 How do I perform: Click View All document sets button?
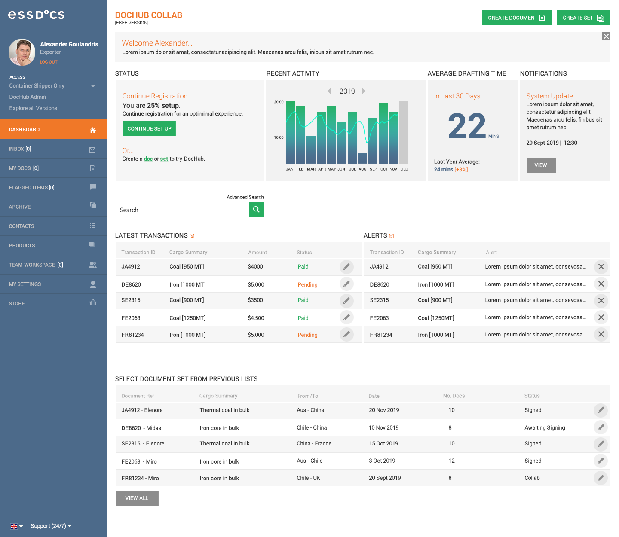pos(137,498)
